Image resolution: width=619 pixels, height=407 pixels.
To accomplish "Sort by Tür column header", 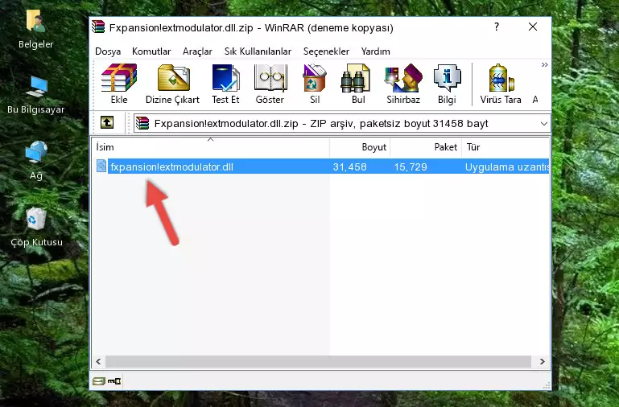I will 506,146.
